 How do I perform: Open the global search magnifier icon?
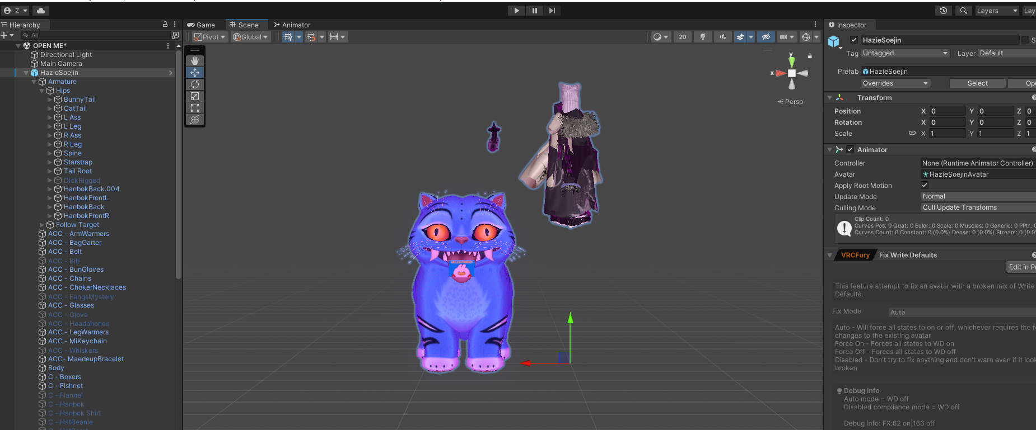[963, 11]
